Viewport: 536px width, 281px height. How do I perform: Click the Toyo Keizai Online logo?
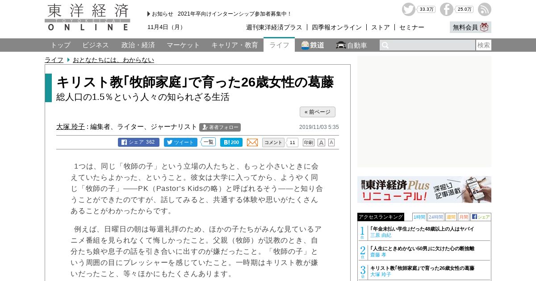pos(88,17)
